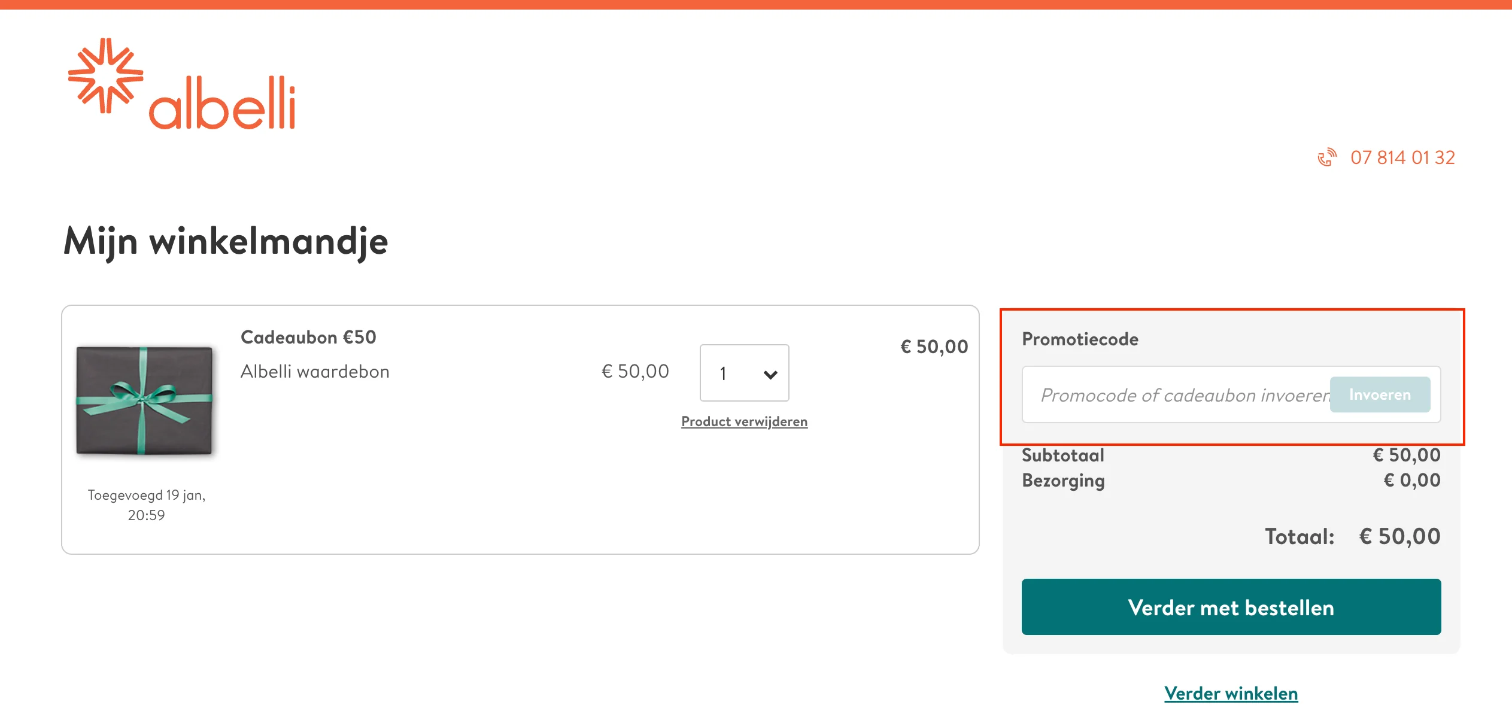This screenshot has height=717, width=1512.
Task: Click the Promotiecode section label
Action: 1080,339
